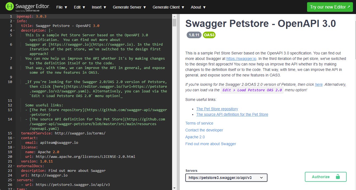Collapse the contact section fold arrow
The height and width of the screenshot is (190, 356).
click(14, 138)
